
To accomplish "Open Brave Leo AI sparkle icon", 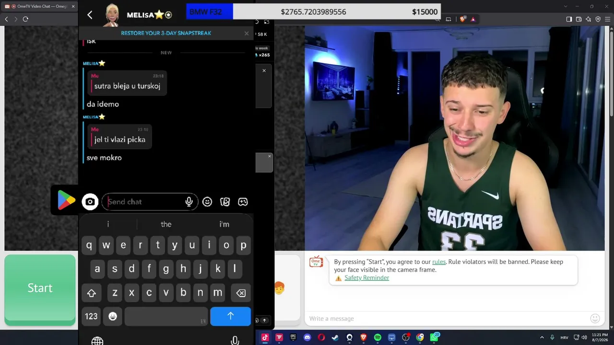I will (x=588, y=19).
